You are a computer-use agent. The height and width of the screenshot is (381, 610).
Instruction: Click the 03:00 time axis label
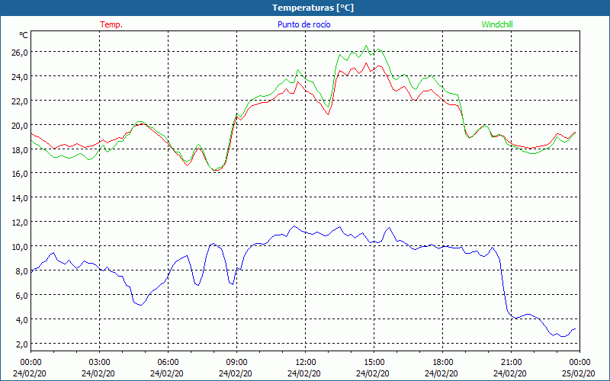100,363
